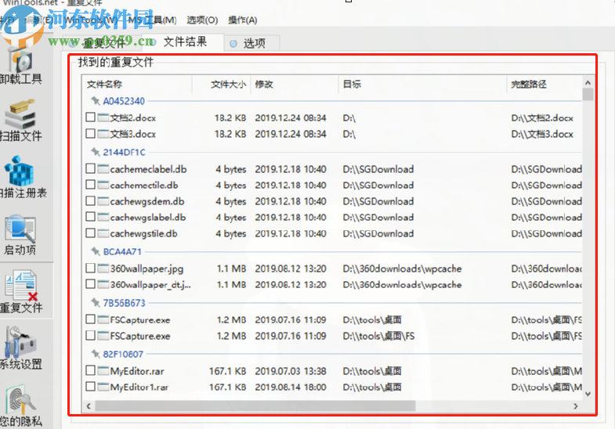The image size is (615, 429).
Task: Collapse group A0452340 pin icon
Action: (96, 101)
